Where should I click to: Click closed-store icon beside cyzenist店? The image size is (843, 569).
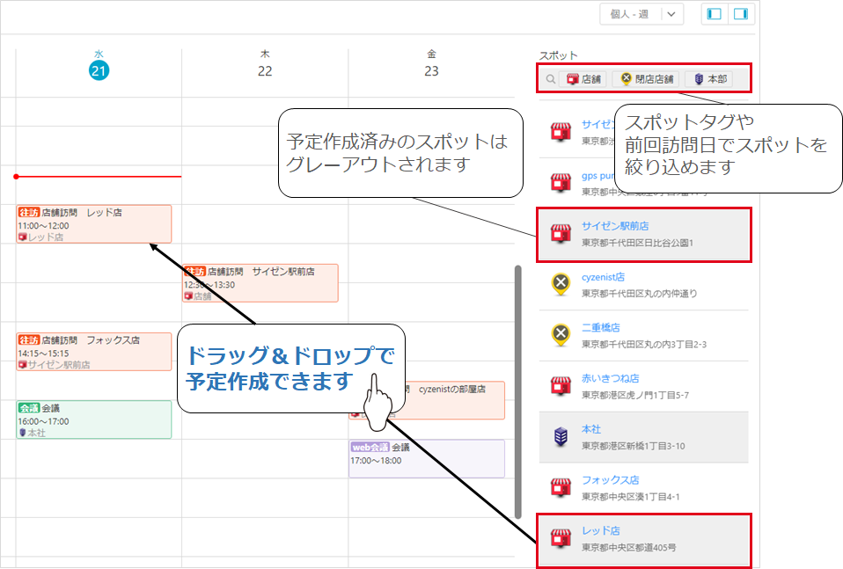[561, 284]
